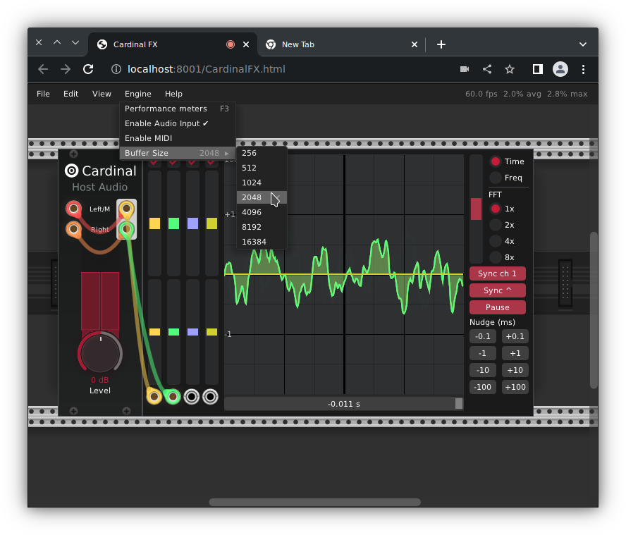This screenshot has width=626, height=535.
Task: Choose buffer size 8192
Action: 262,227
